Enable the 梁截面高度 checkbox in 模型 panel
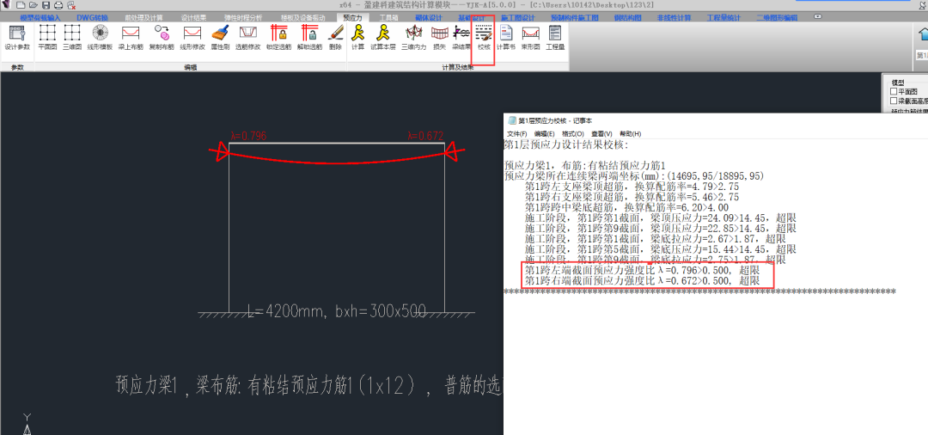 pos(894,101)
